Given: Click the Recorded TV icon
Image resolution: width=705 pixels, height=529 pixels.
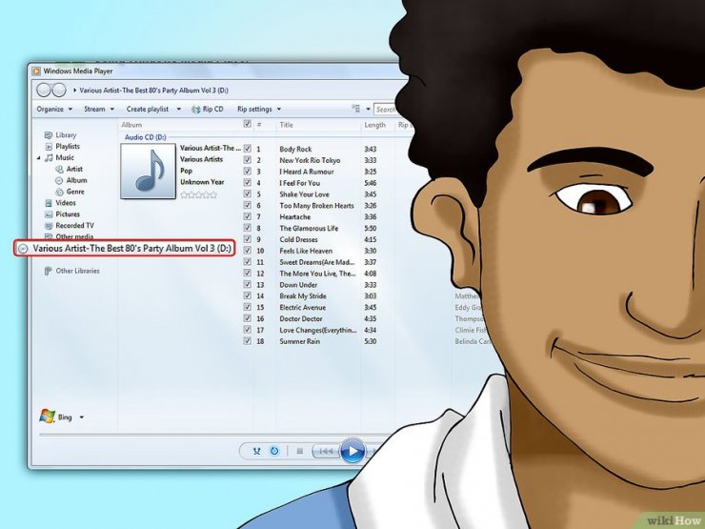Looking at the screenshot, I should 49,226.
